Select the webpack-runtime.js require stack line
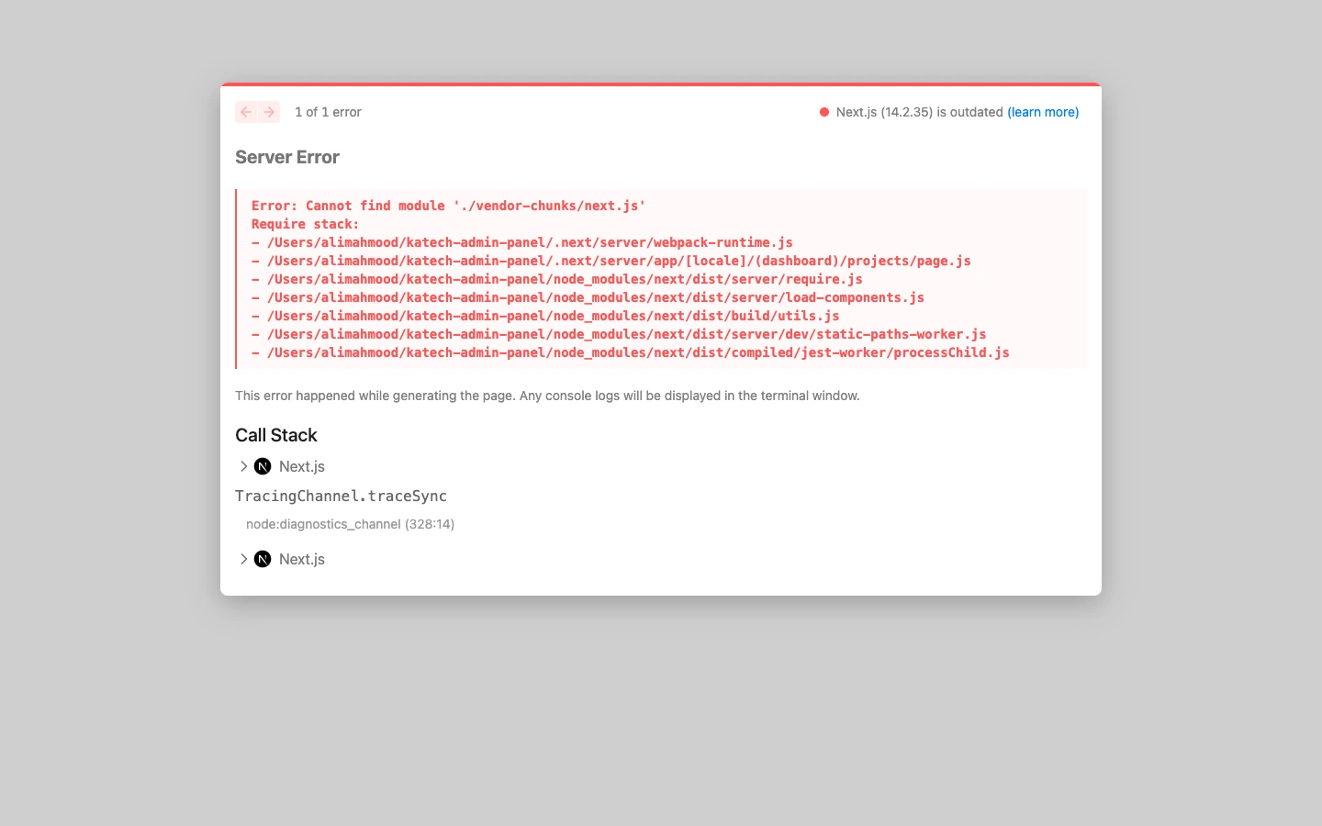The width and height of the screenshot is (1322, 826). pos(522,242)
